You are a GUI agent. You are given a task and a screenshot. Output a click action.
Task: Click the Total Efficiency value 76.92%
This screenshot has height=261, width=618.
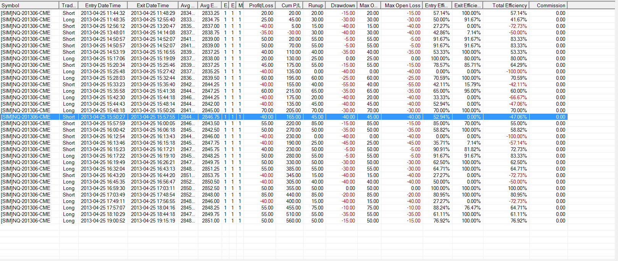pyautogui.click(x=519, y=221)
